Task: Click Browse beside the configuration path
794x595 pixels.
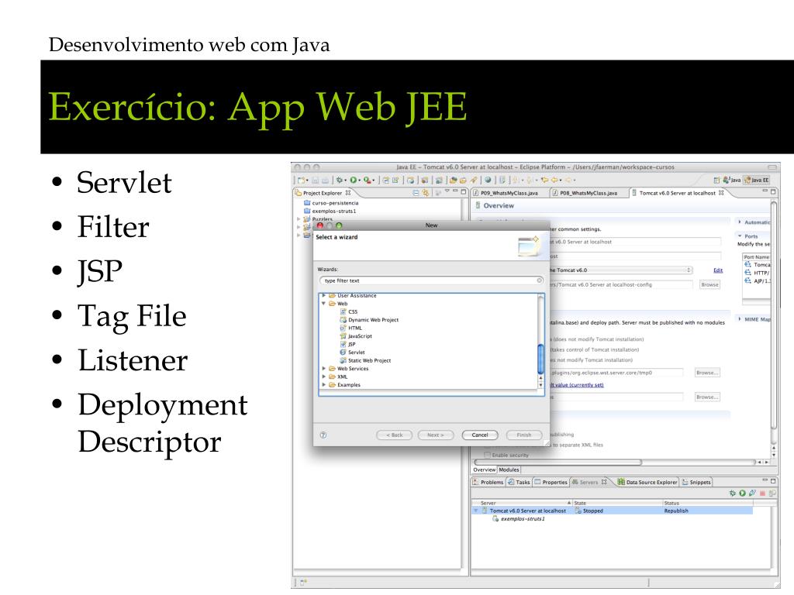Action: (x=709, y=285)
